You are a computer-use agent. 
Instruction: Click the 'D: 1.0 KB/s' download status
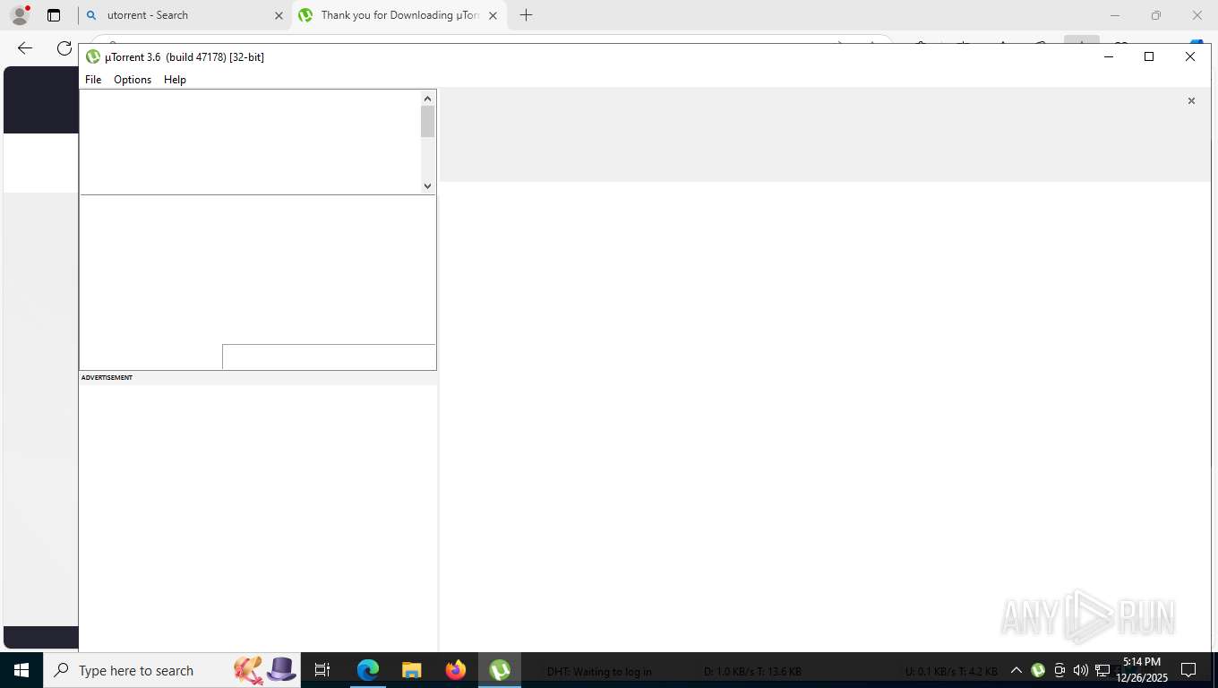click(x=752, y=671)
